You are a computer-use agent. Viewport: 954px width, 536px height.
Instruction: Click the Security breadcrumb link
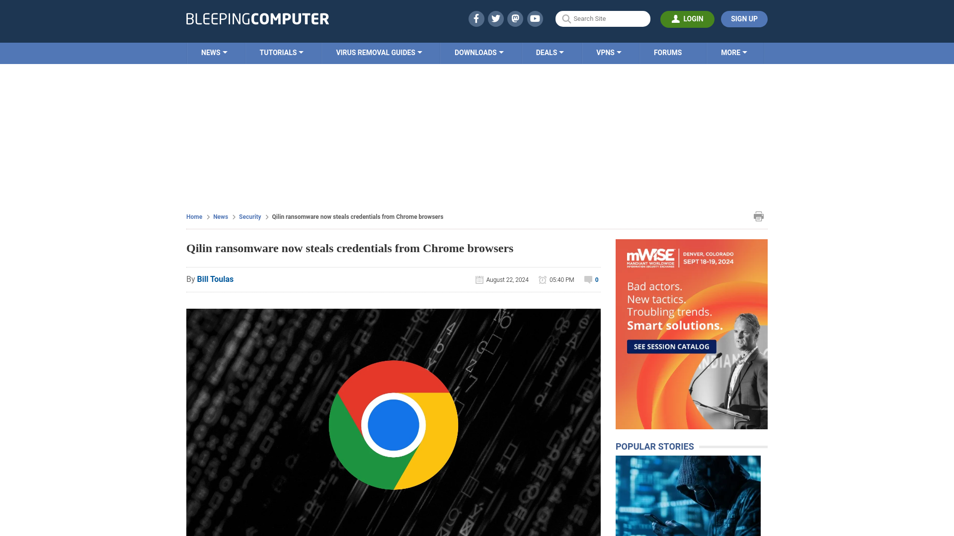[x=249, y=216]
